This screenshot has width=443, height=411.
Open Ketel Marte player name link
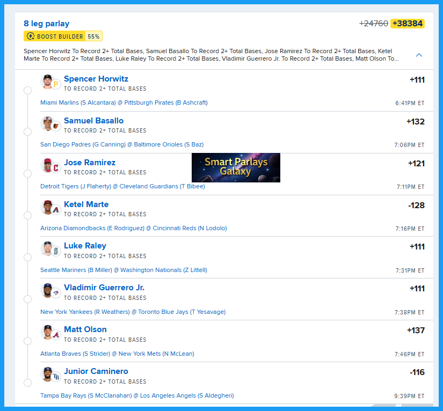click(86, 204)
